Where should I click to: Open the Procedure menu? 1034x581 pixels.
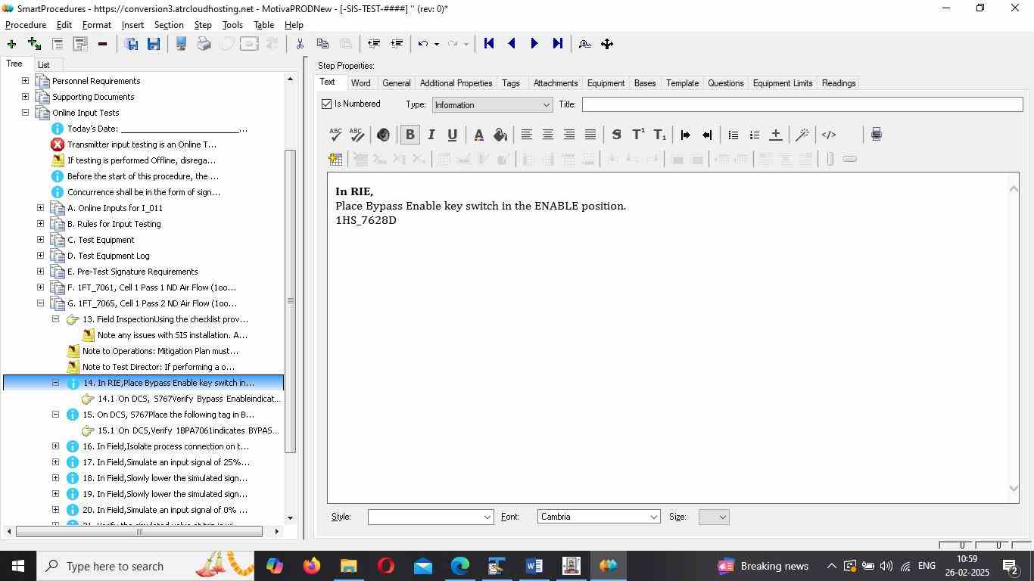click(26, 25)
